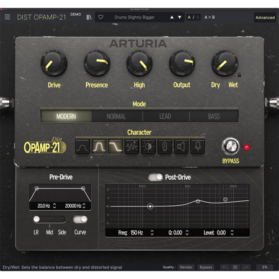
Task: Click the undo arrow in status bar
Action: [x=225, y=267]
